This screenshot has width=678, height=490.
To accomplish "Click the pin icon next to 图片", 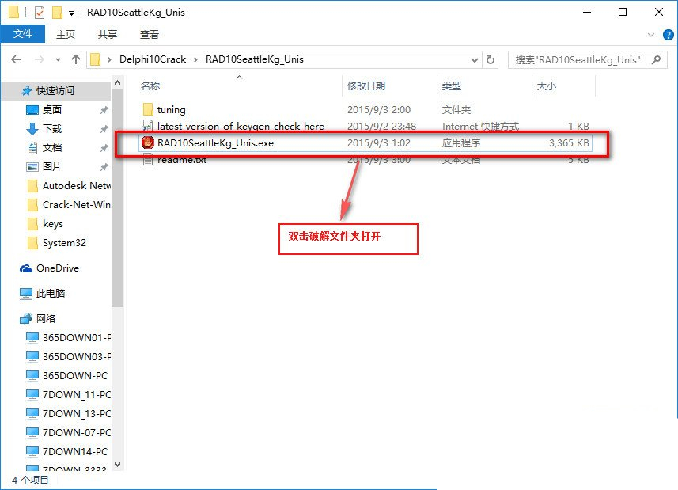I will (104, 167).
